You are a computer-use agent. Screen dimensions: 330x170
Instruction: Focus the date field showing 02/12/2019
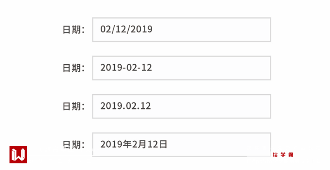(181, 30)
